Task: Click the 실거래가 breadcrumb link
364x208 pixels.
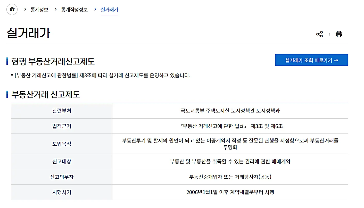Action: (109, 10)
